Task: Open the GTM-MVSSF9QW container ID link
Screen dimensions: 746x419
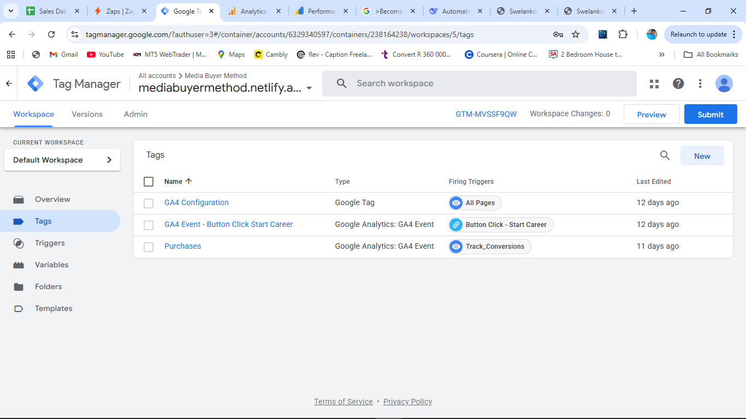Action: pyautogui.click(x=486, y=114)
